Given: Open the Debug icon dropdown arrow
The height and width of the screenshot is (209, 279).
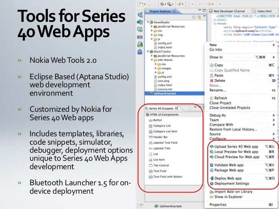Looking at the screenshot, I should 165,4.
